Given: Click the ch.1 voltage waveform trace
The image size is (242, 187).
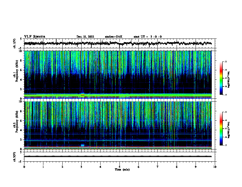Looking at the screenshot, I should 118,43.
